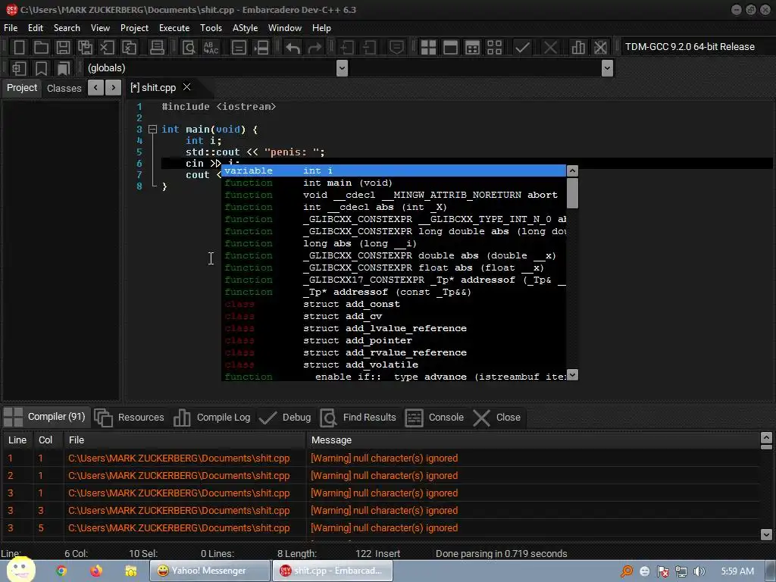Click the Close file toolbar icon

pyautogui.click(x=107, y=48)
